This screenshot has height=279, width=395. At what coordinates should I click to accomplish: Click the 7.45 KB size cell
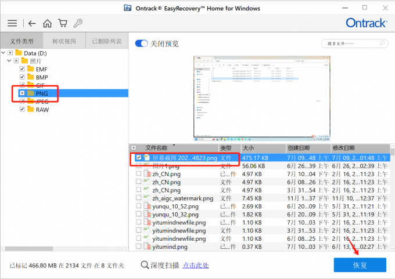click(252, 198)
